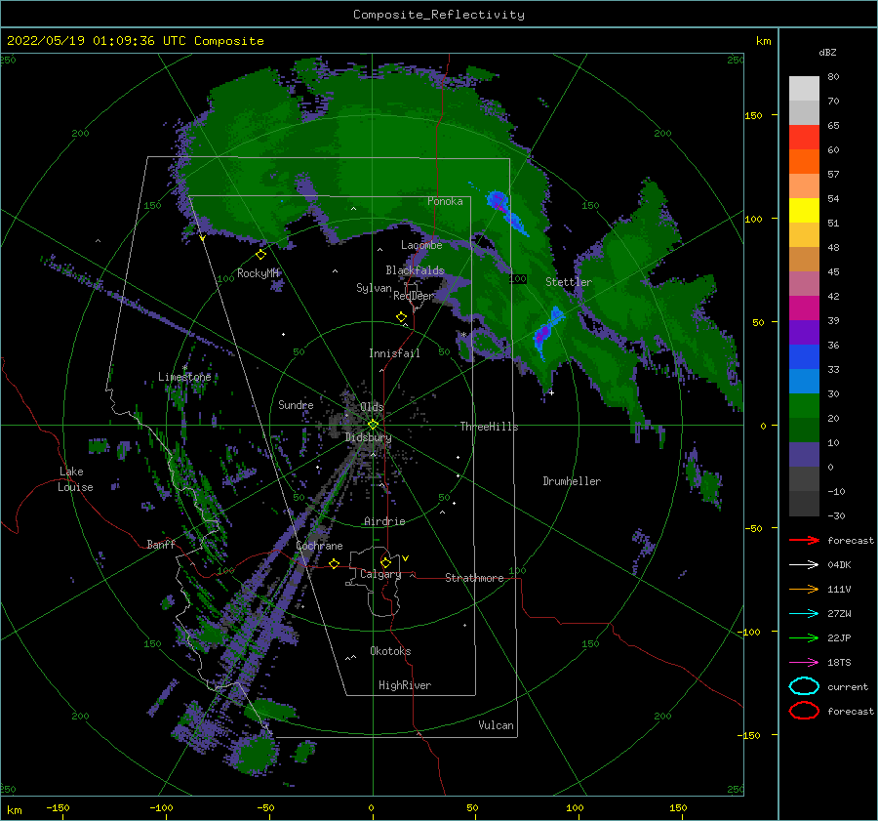878x821 pixels.
Task: Click the magenta 18TS arrow icon
Action: point(804,663)
